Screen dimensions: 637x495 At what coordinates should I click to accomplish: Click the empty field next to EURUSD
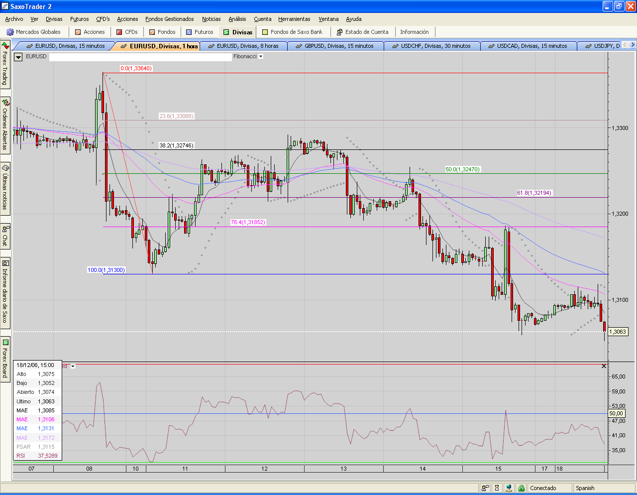tap(140, 57)
